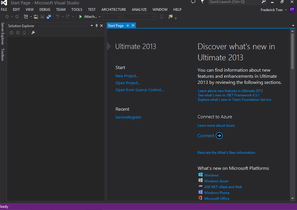Click the Start Page vertical scrollbar thumb
The height and width of the screenshot is (210, 297).
292,51
